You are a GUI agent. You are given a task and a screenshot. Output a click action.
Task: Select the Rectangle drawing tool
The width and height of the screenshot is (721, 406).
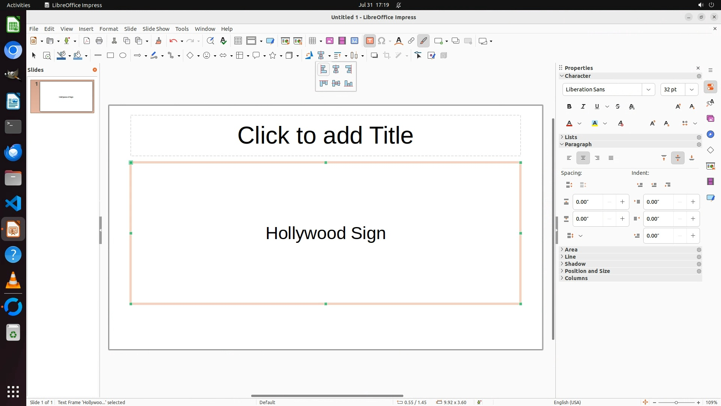110,56
